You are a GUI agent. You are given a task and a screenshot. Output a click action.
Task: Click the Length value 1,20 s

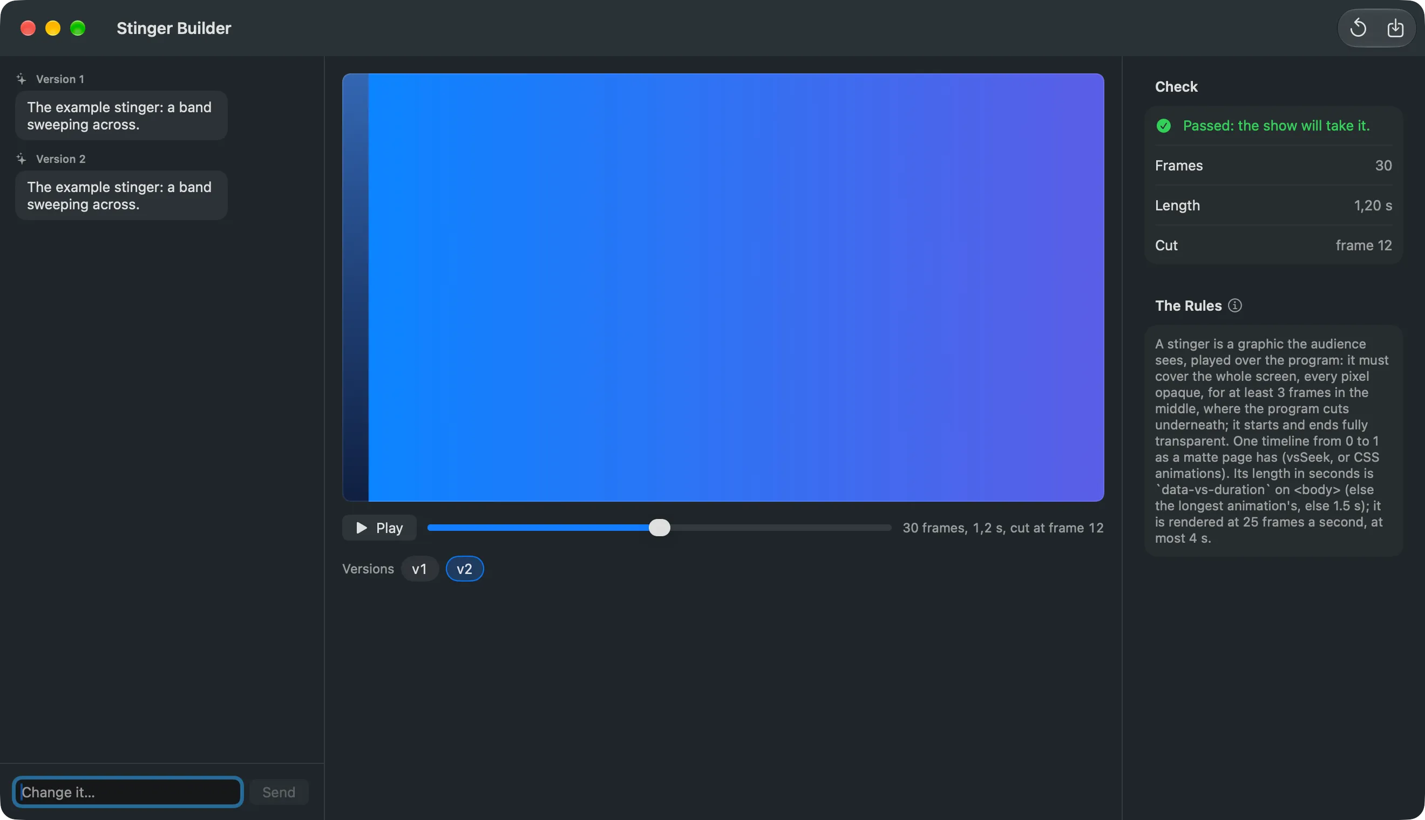[1373, 206]
